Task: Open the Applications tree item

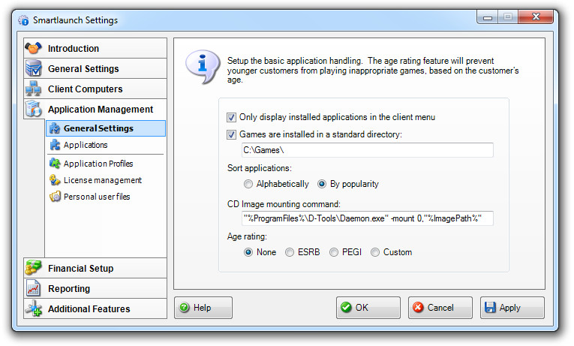Action: (86, 145)
